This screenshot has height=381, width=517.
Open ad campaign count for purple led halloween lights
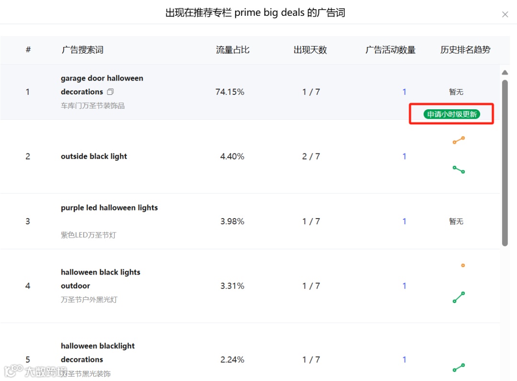[x=404, y=221]
